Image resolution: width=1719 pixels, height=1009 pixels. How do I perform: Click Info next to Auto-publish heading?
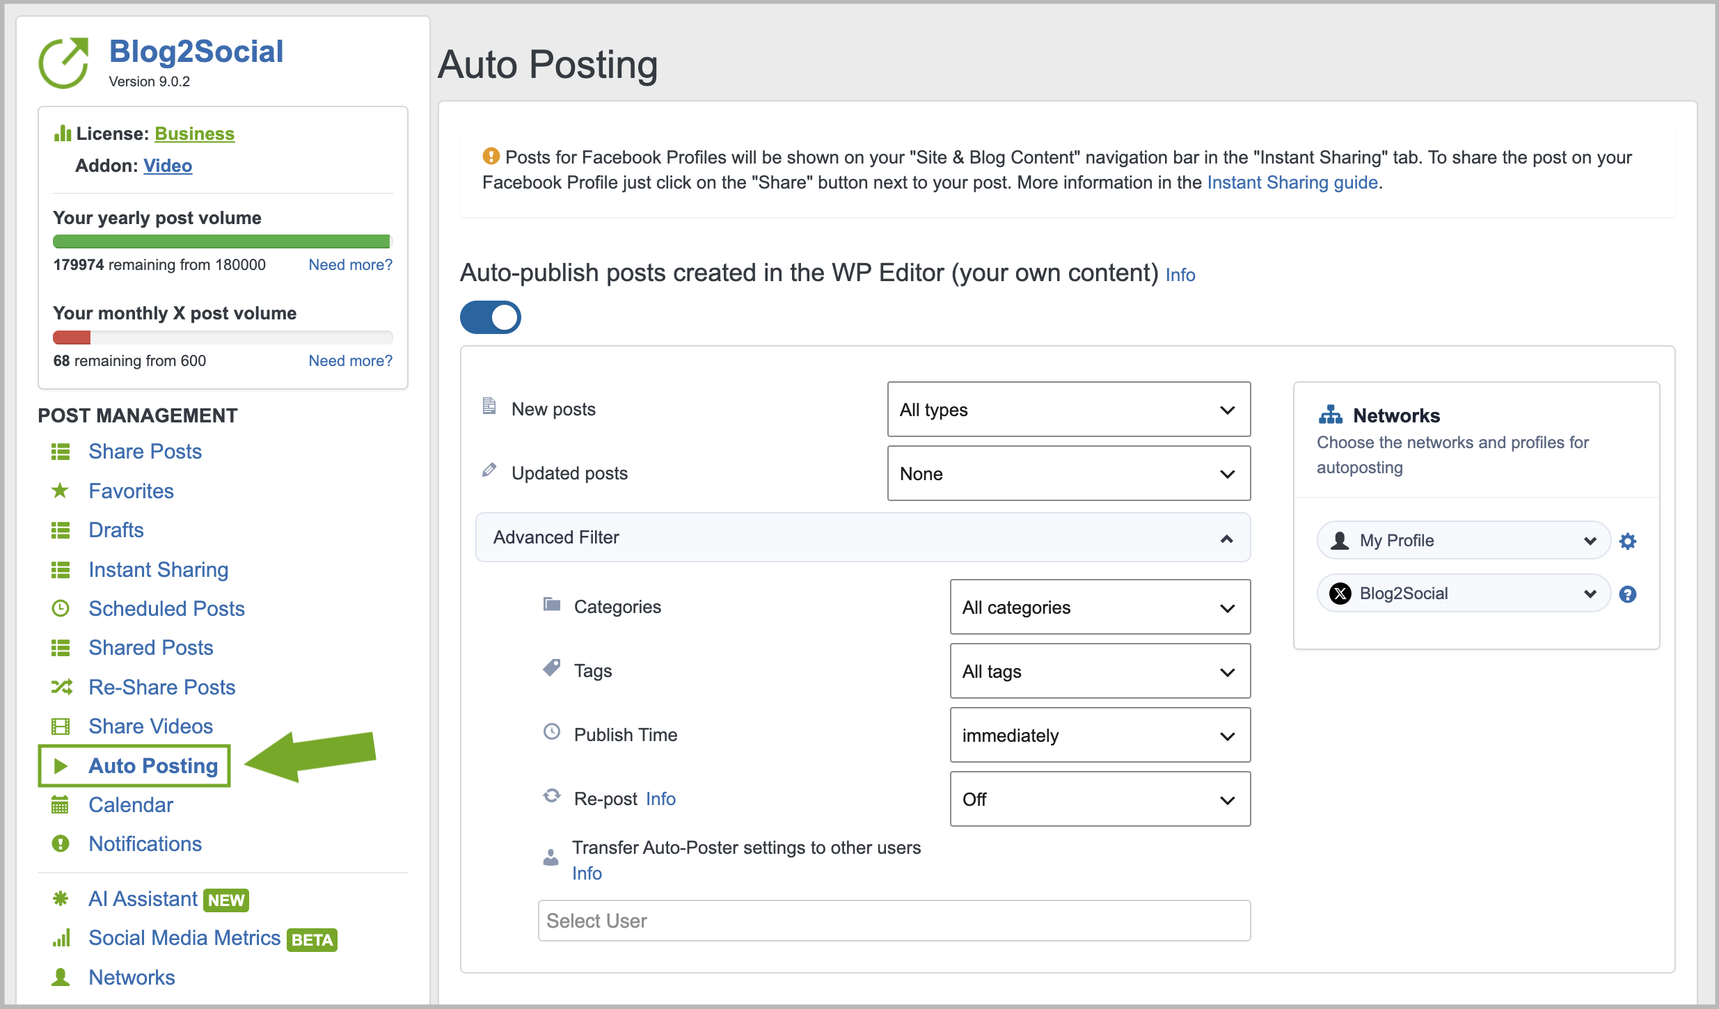pos(1180,275)
